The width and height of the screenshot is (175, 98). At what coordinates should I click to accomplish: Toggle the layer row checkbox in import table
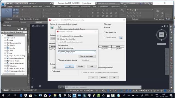(x=51, y=49)
